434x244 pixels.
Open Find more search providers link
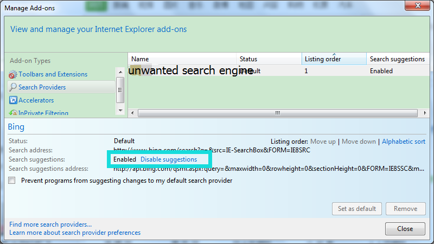pos(50,224)
